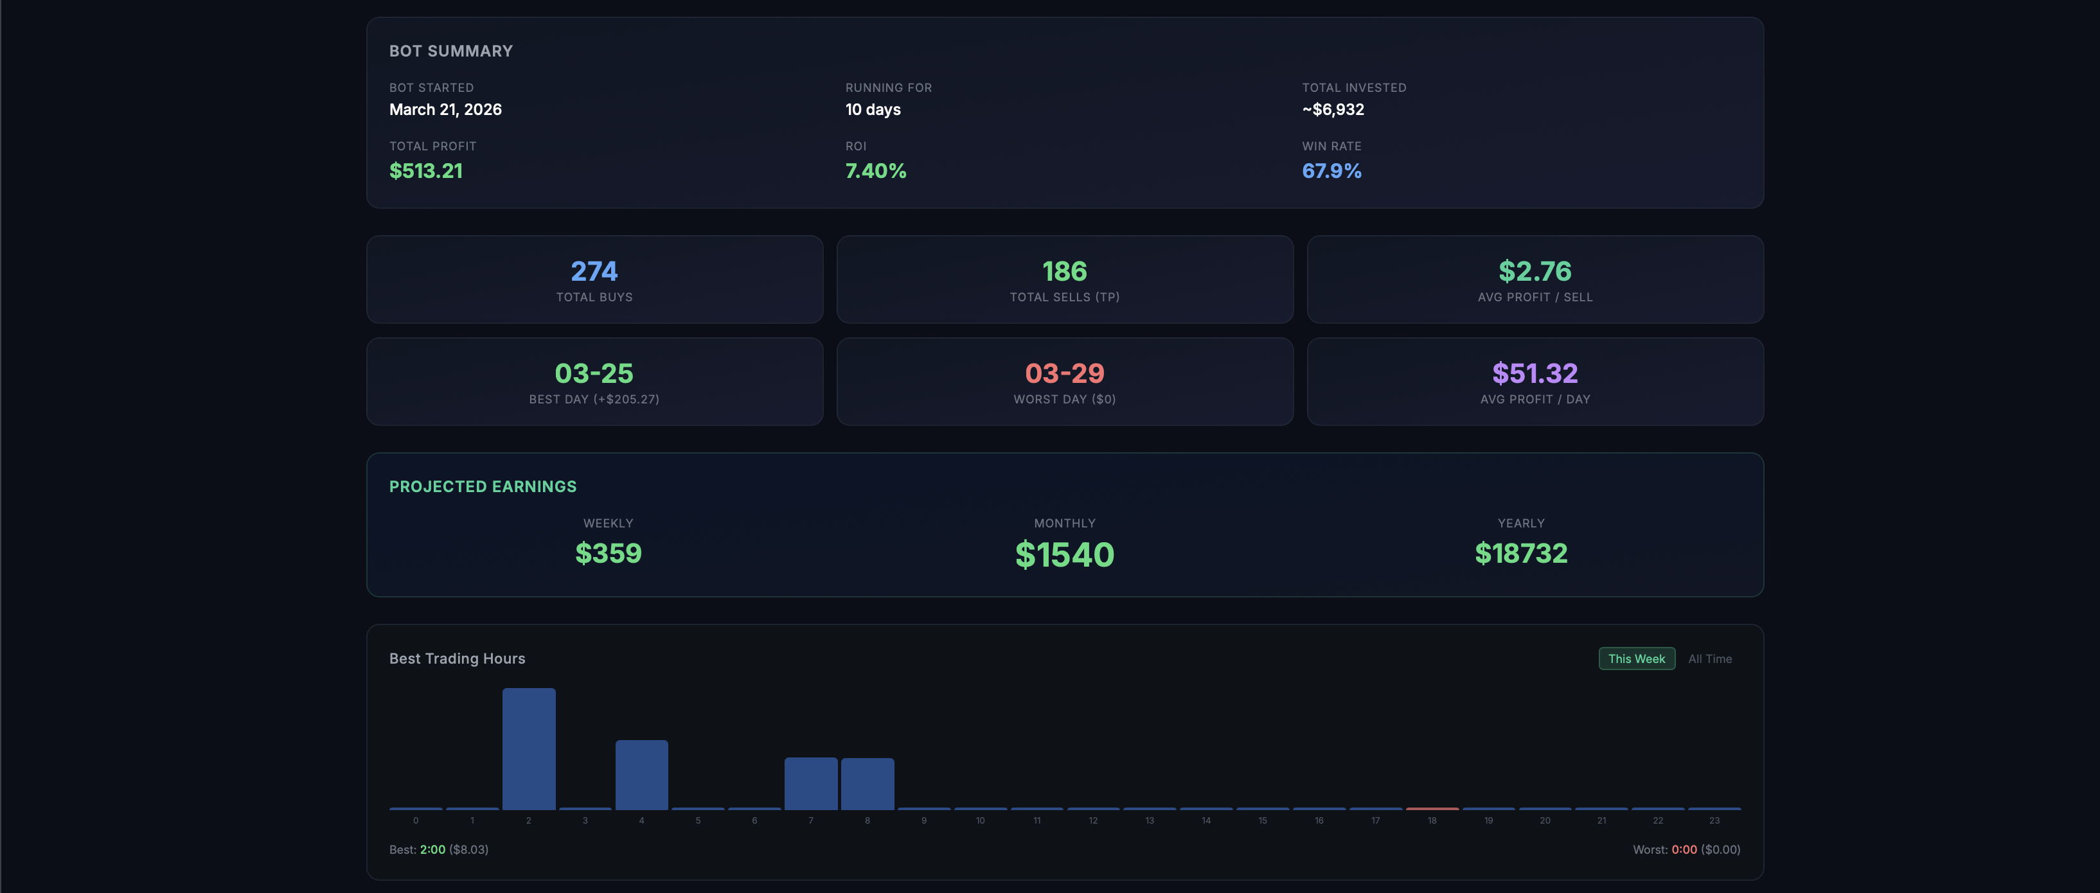
Task: Select the 274 Total Buys card
Action: click(x=594, y=279)
